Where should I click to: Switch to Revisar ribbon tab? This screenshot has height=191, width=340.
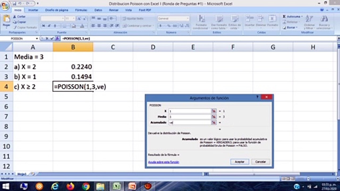pyautogui.click(x=114, y=10)
